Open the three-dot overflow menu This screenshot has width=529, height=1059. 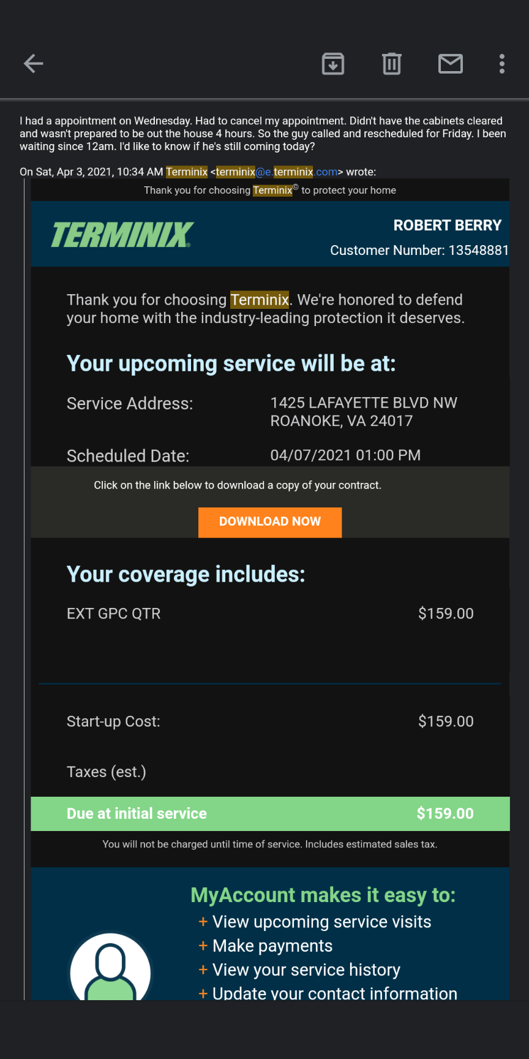coord(502,64)
